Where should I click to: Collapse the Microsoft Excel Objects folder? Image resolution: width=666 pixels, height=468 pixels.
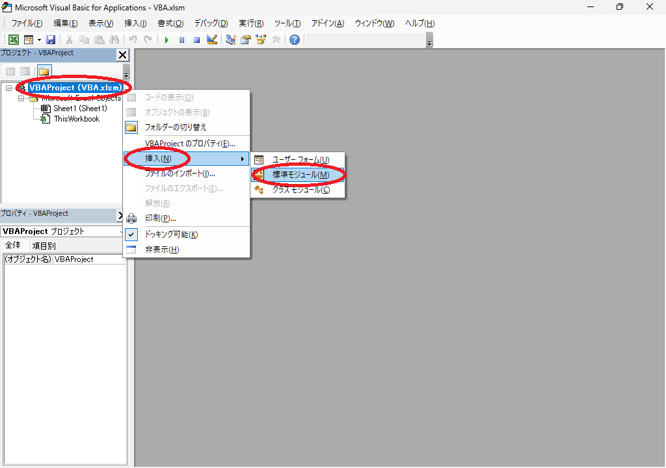tap(21, 99)
